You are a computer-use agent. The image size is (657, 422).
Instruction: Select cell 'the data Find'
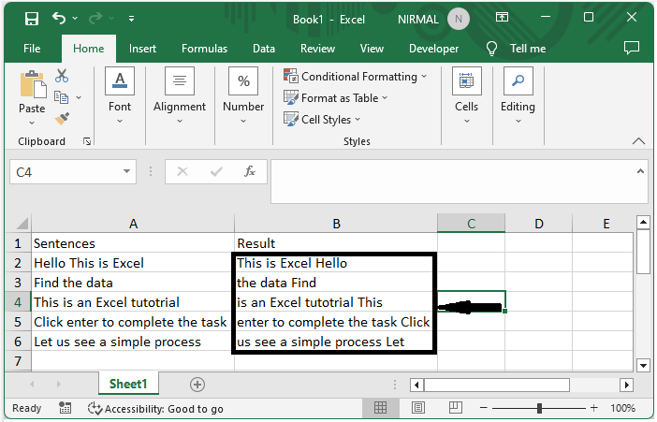336,283
